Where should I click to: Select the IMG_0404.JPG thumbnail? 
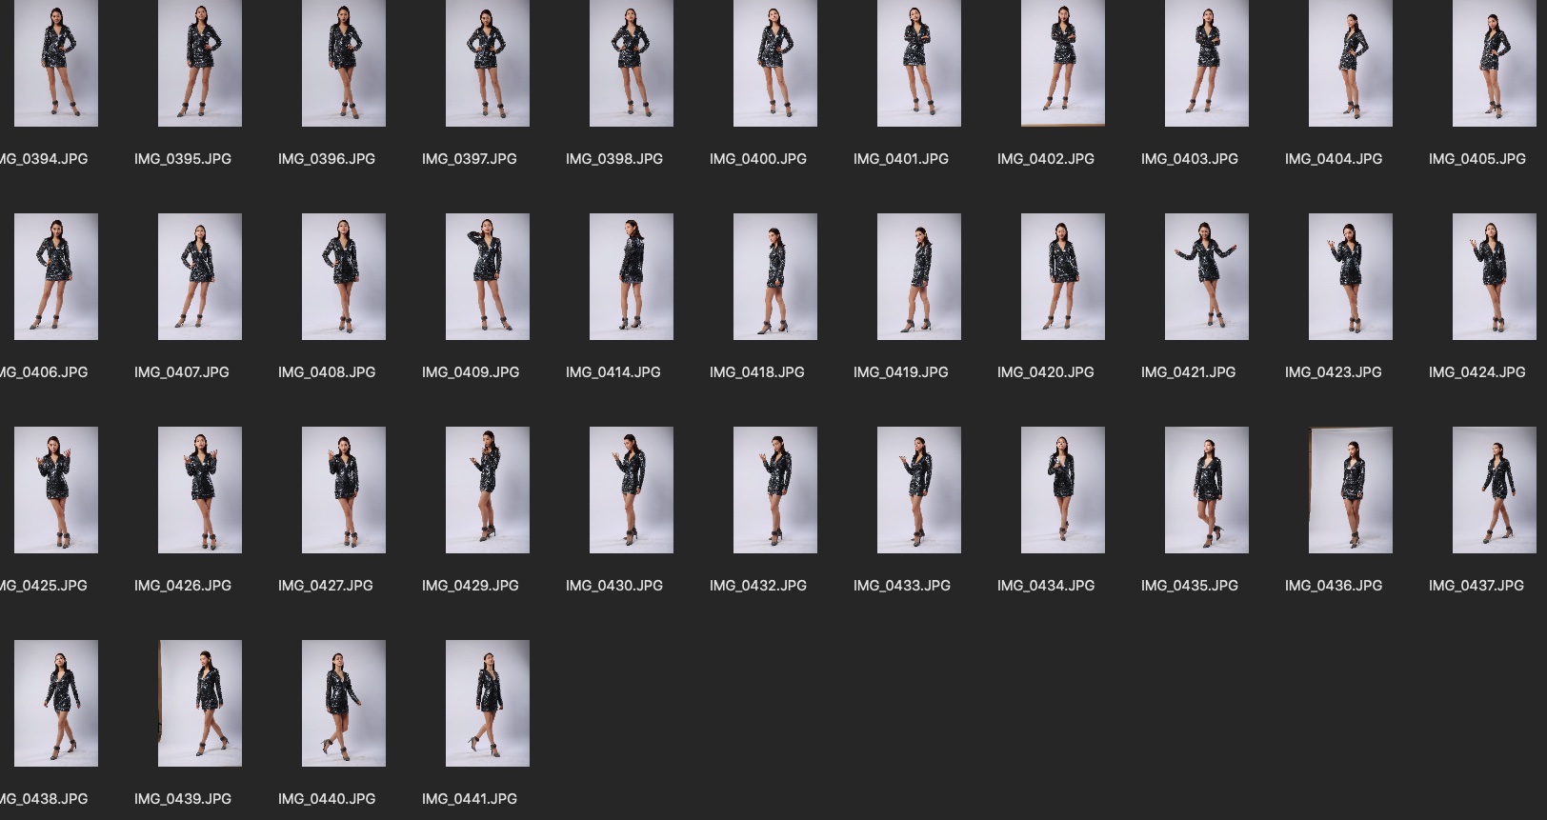pyautogui.click(x=1351, y=63)
